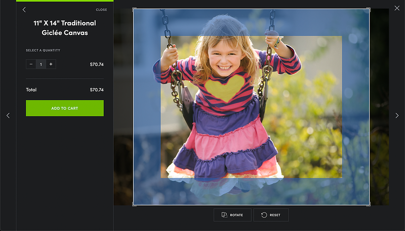Screen dimensions: 405x231
Task: Close the overlay with the X icon
Action: point(397,8)
